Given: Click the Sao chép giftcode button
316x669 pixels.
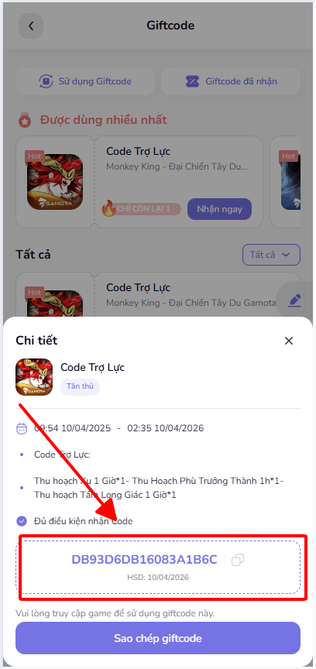Looking at the screenshot, I should coord(158,638).
